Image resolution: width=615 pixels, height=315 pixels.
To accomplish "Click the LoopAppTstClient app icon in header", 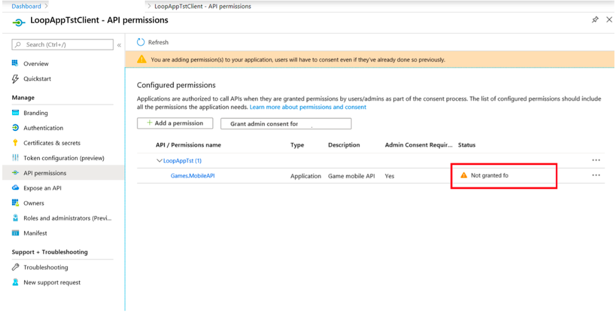I will [18, 22].
